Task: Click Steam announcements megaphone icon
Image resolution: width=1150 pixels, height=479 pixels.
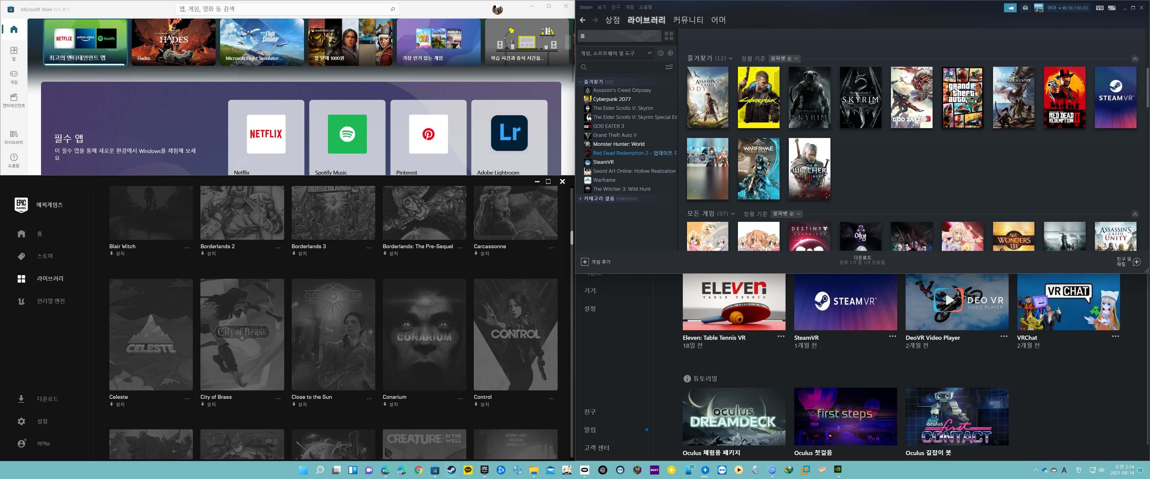Action: pyautogui.click(x=1010, y=7)
